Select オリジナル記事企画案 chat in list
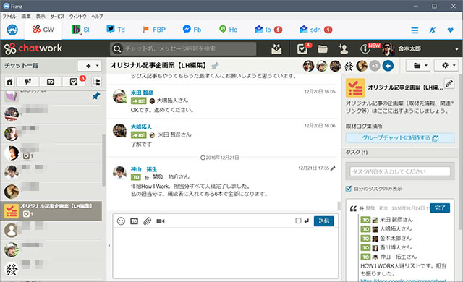This screenshot has height=282, width=463. point(51,211)
